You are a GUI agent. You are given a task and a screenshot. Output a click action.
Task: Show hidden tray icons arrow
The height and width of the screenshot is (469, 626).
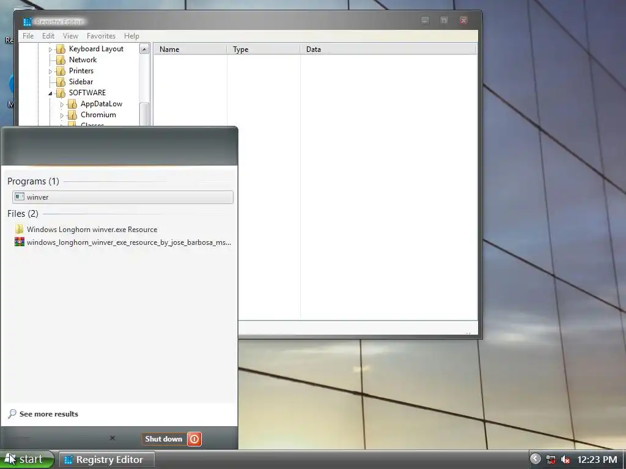click(536, 459)
